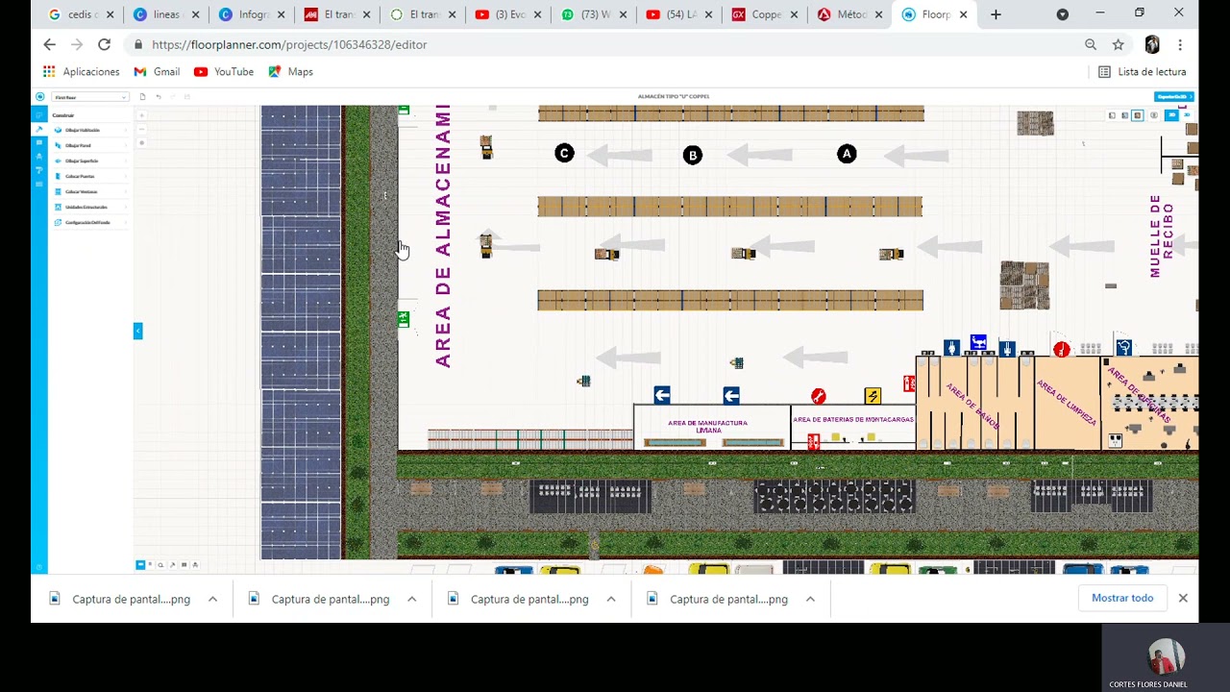Bookmark this page with the star icon

(1119, 44)
